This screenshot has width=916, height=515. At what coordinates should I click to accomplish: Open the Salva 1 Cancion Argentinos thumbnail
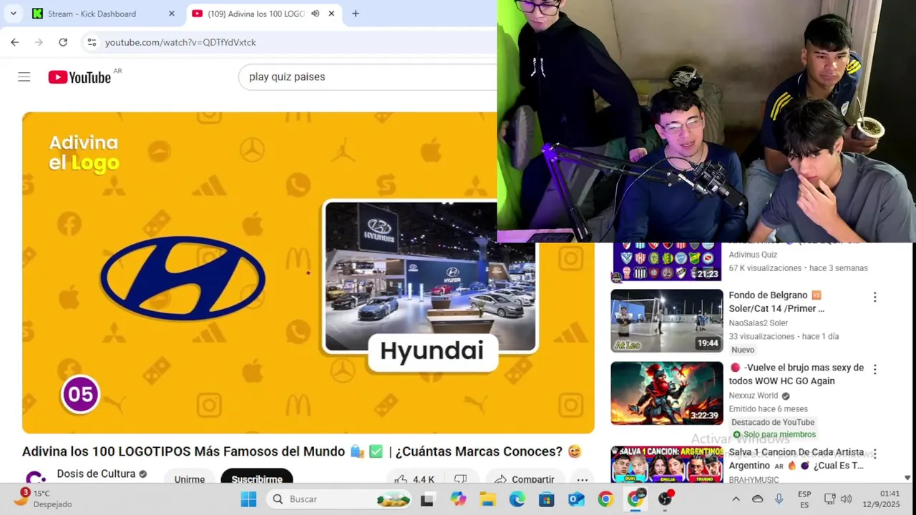pos(667,464)
